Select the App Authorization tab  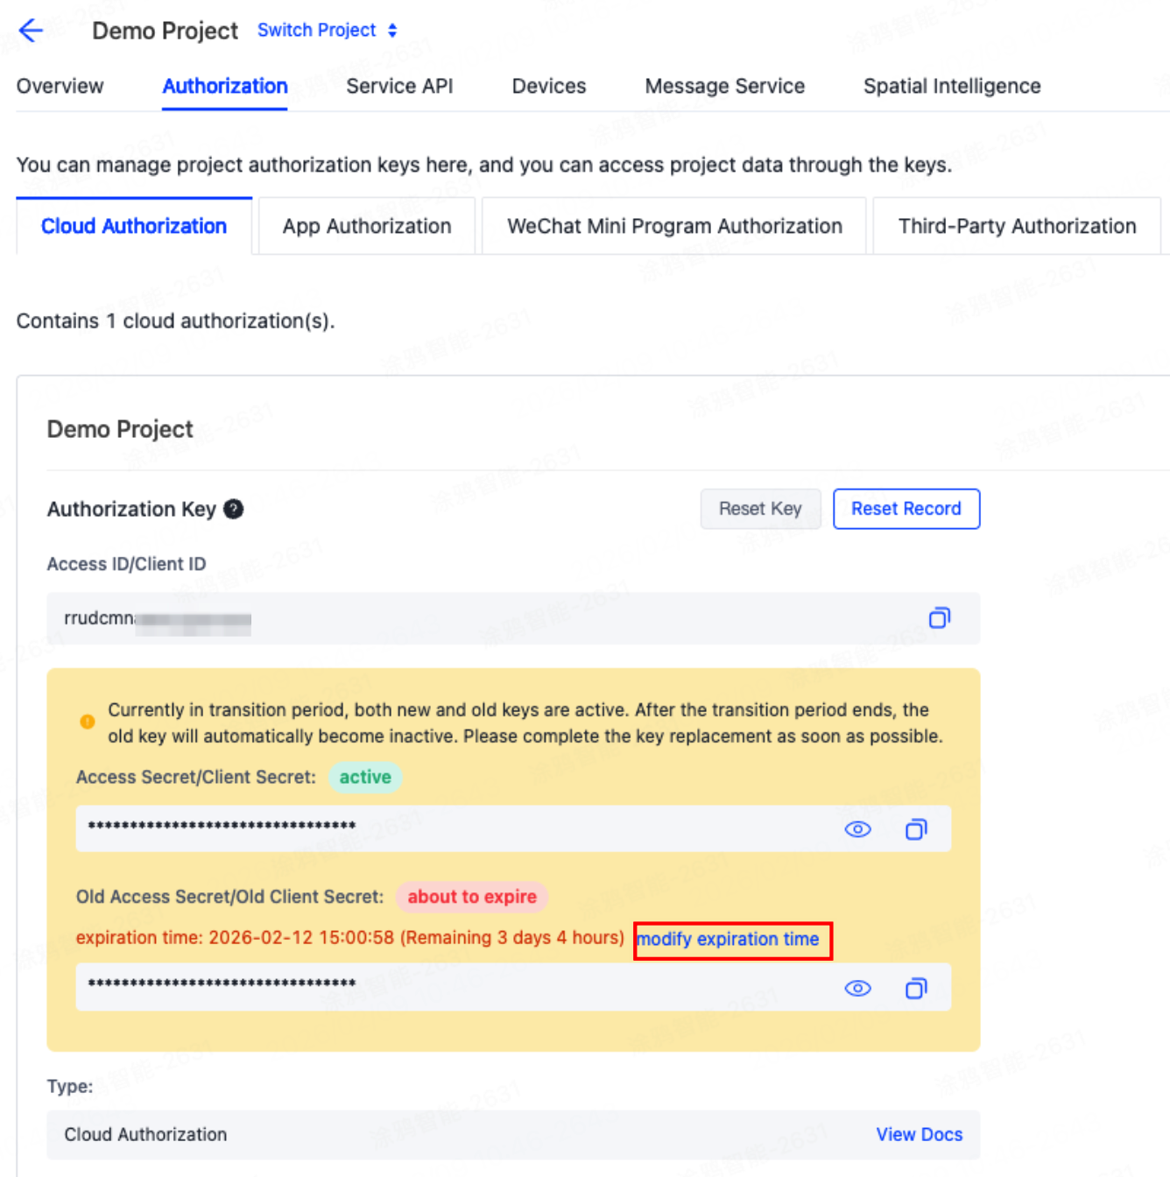coord(367,226)
